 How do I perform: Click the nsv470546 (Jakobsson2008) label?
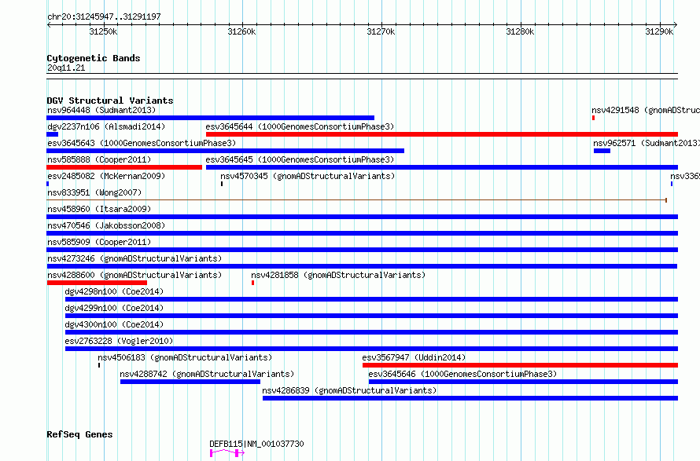pos(106,225)
